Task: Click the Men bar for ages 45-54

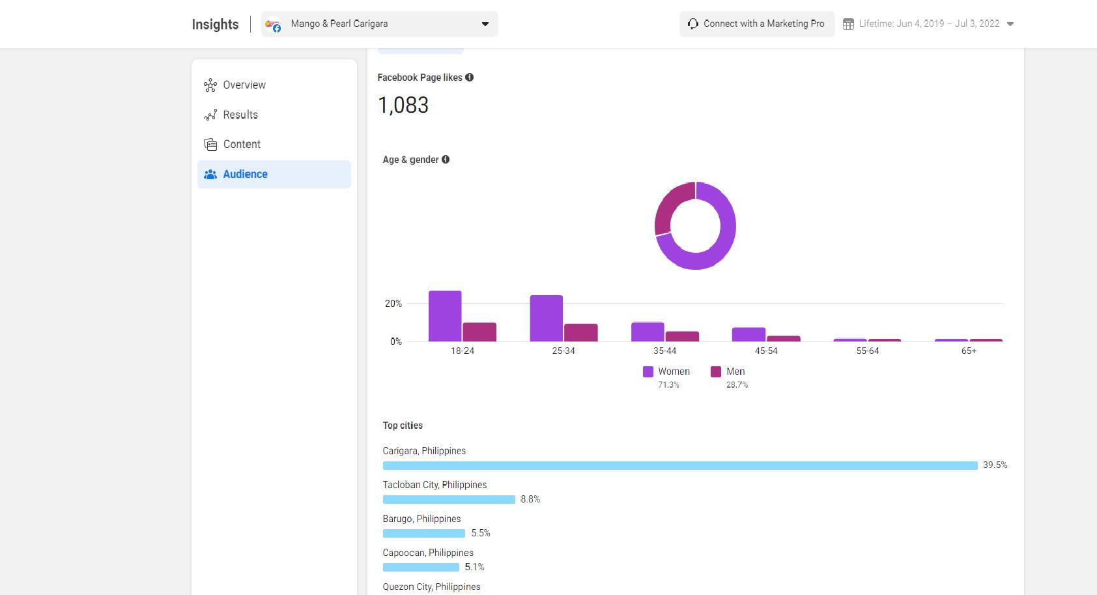Action: [x=784, y=339]
